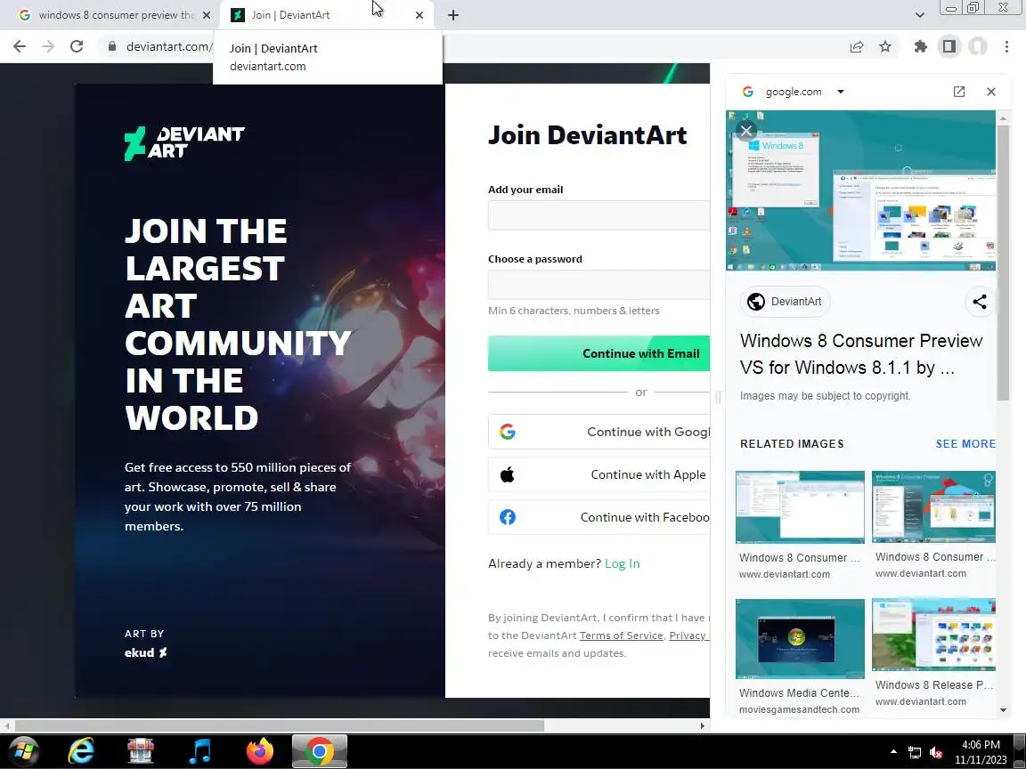Image resolution: width=1026 pixels, height=769 pixels.
Task: Close the windows 8 consumer preview tab
Action: click(x=206, y=15)
